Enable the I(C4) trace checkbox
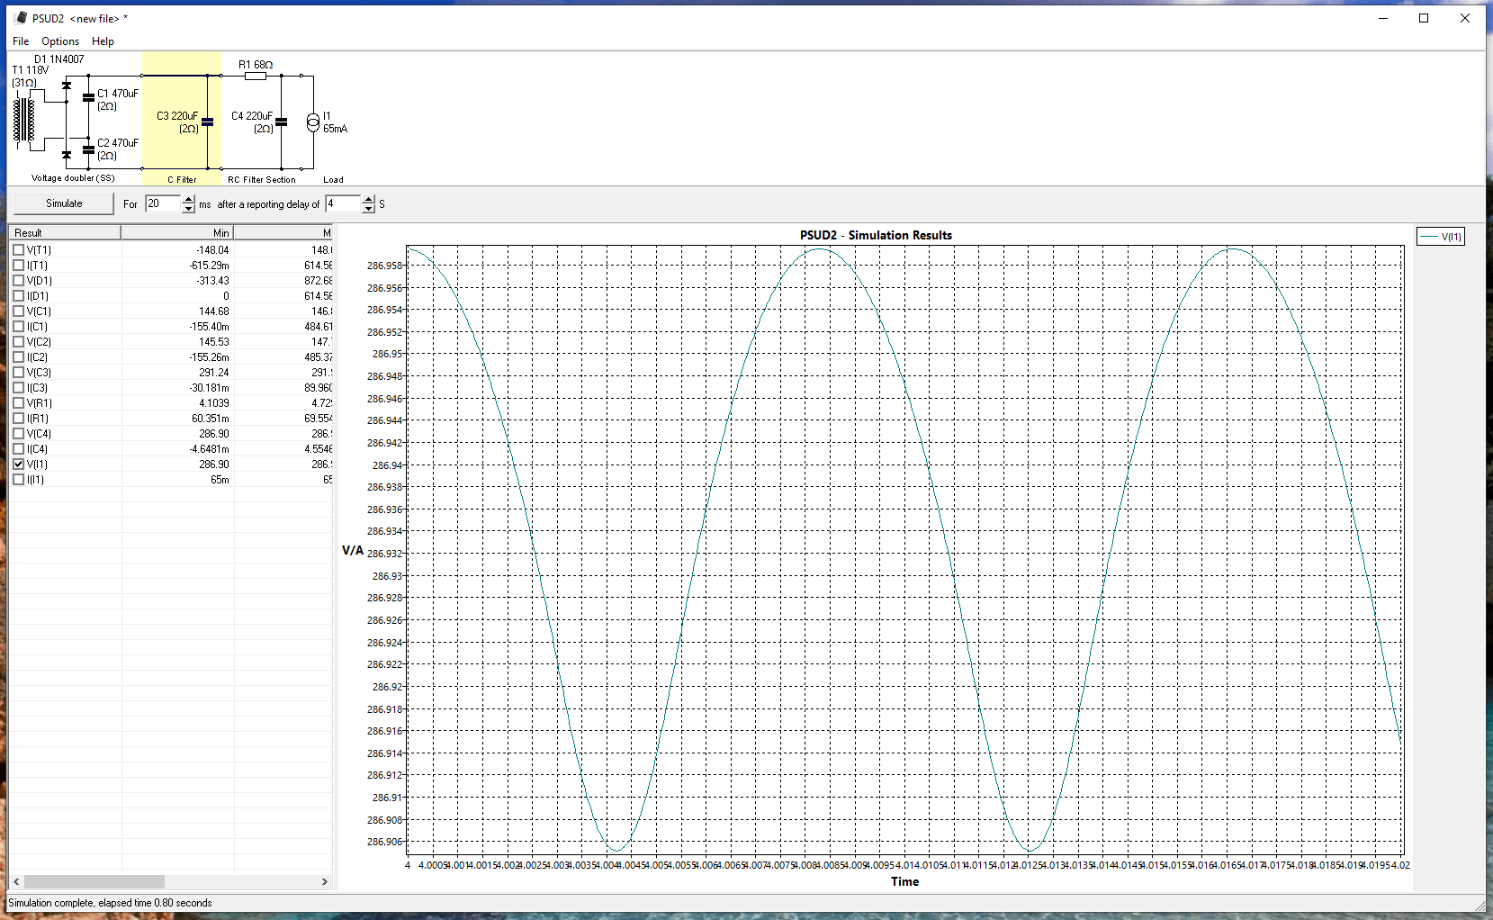The image size is (1493, 920). click(x=18, y=449)
